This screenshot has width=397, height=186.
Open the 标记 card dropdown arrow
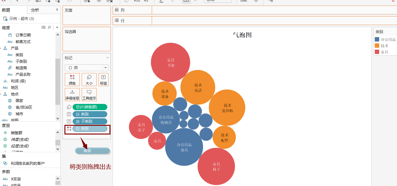point(107,58)
